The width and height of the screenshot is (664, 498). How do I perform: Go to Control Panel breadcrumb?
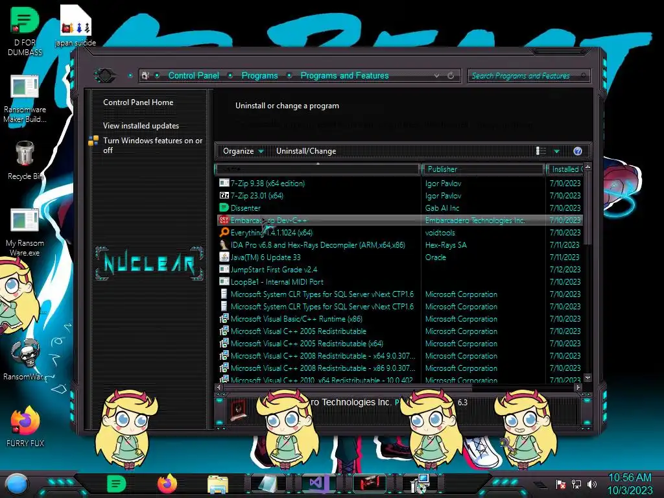pyautogui.click(x=193, y=75)
